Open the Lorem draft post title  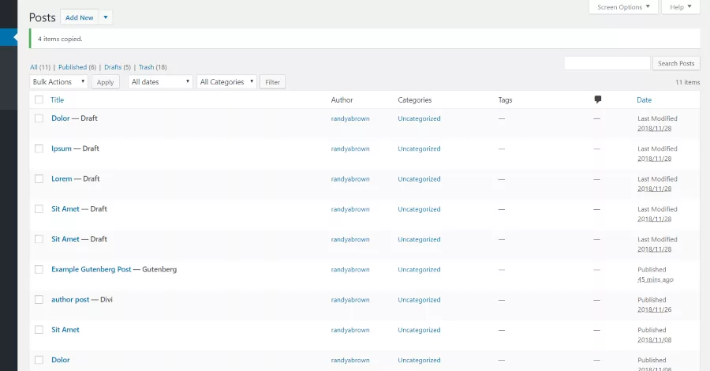62,179
